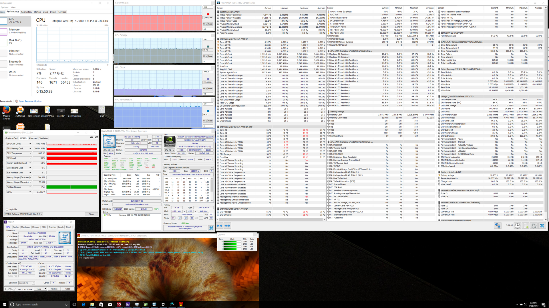
Task: Open Resource Monitor link in Task Manager
Action: pos(30,101)
